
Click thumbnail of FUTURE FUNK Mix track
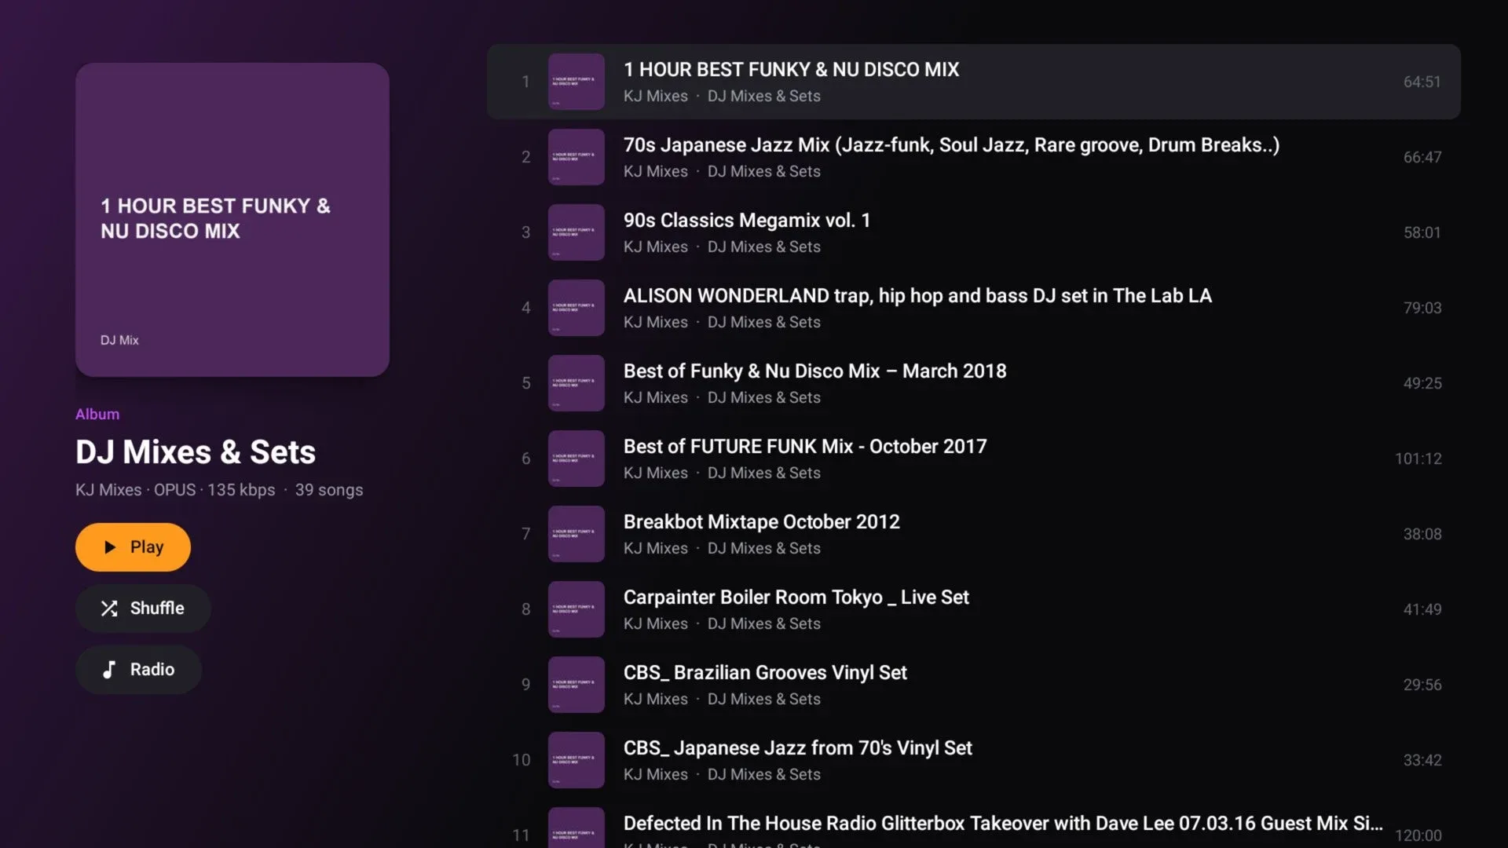(x=576, y=459)
